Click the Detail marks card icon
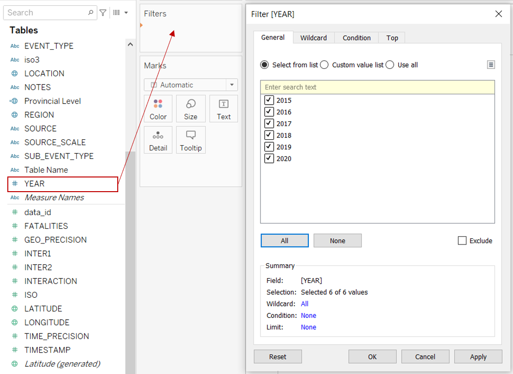Screen dimensions: 513x374 click(x=158, y=135)
